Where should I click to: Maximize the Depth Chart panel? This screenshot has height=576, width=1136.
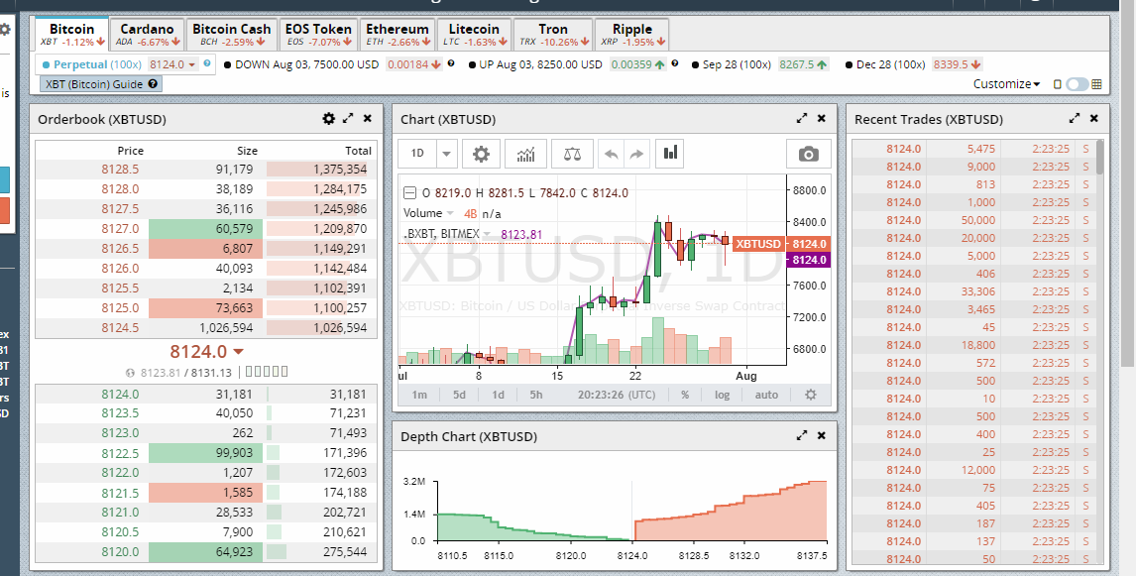click(802, 435)
